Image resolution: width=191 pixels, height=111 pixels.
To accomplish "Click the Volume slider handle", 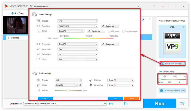I will (x=68, y=90).
